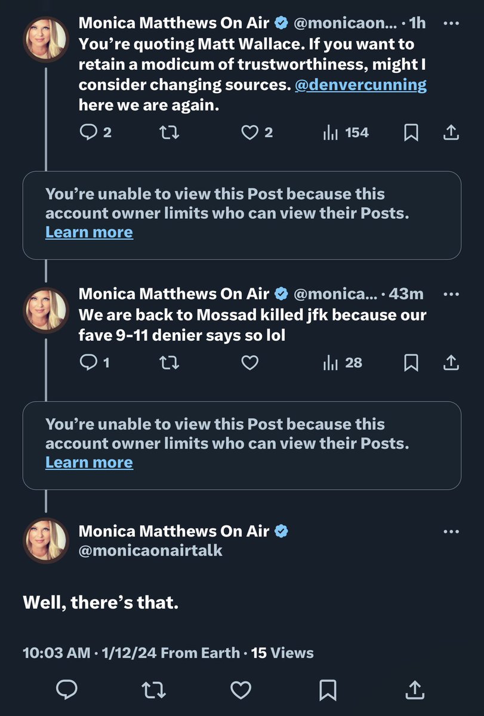The height and width of the screenshot is (716, 484).
Task: Like the 9-11 denier post
Action: tap(249, 362)
